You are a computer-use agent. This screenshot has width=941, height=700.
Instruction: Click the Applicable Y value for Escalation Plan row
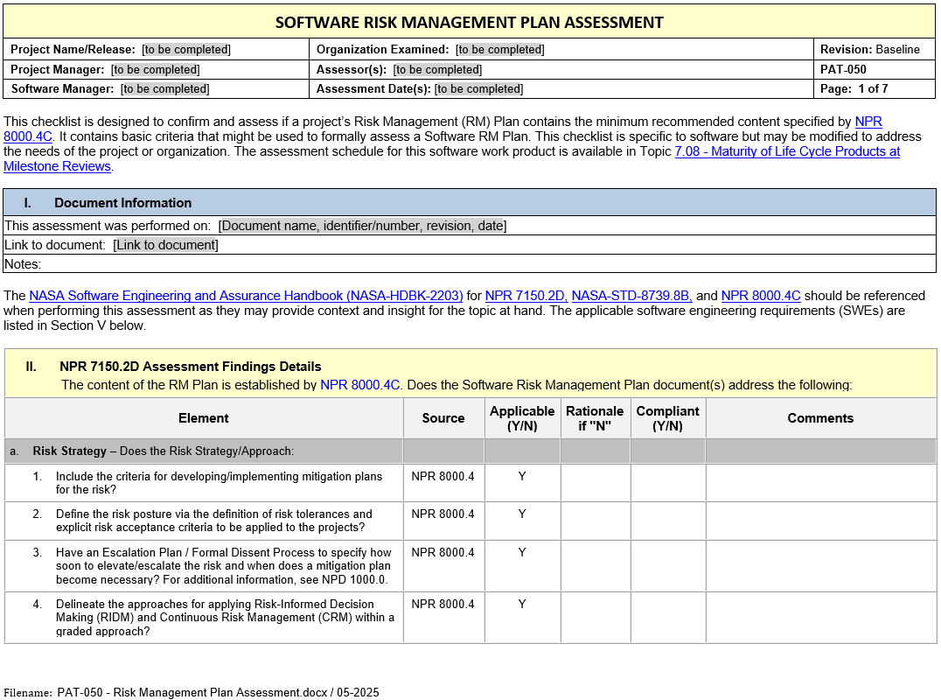click(x=522, y=552)
